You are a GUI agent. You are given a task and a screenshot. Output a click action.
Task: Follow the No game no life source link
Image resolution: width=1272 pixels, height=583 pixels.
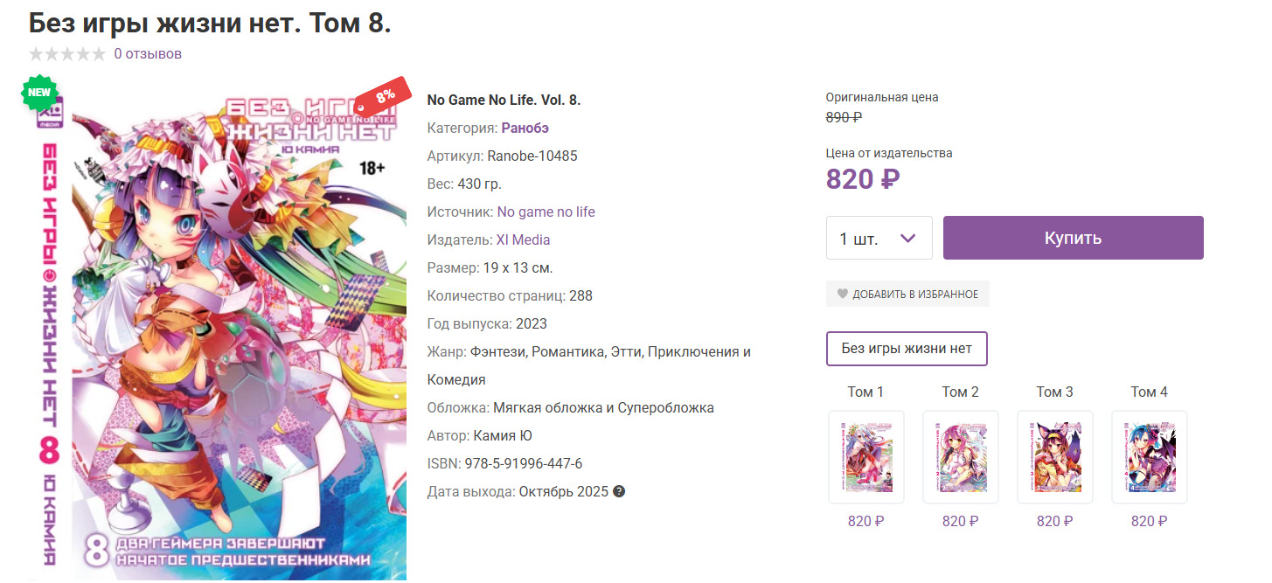[546, 212]
